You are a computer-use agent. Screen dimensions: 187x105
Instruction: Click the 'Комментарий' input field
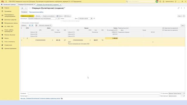(93, 96)
